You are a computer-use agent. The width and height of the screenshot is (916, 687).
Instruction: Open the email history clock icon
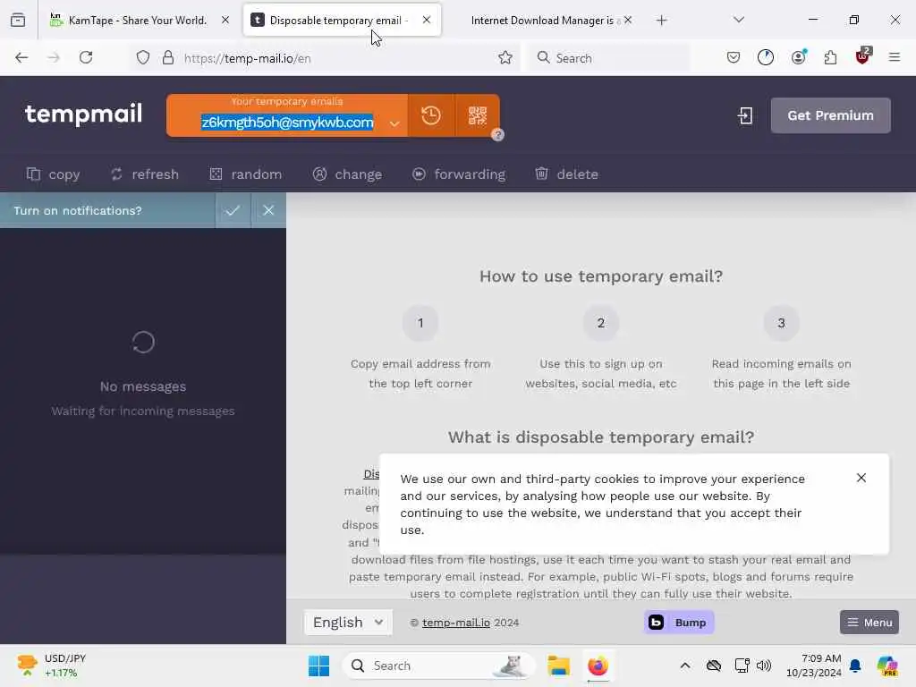431,115
